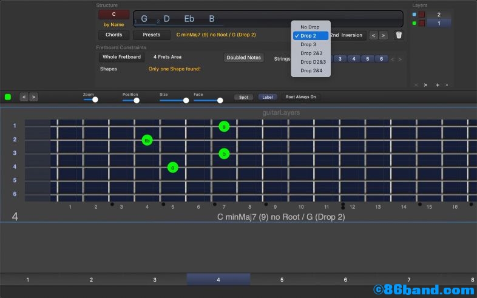
Task: Choose Drop 3 from dropdown list
Action: [308, 44]
